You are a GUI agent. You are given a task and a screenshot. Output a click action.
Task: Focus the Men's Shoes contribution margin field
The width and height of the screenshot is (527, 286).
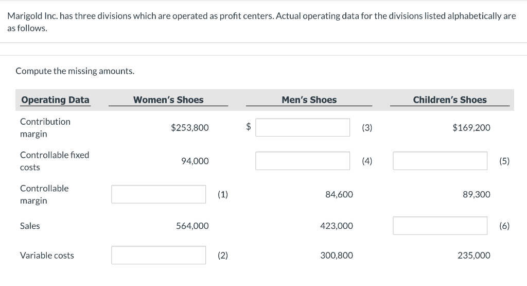[303, 127]
